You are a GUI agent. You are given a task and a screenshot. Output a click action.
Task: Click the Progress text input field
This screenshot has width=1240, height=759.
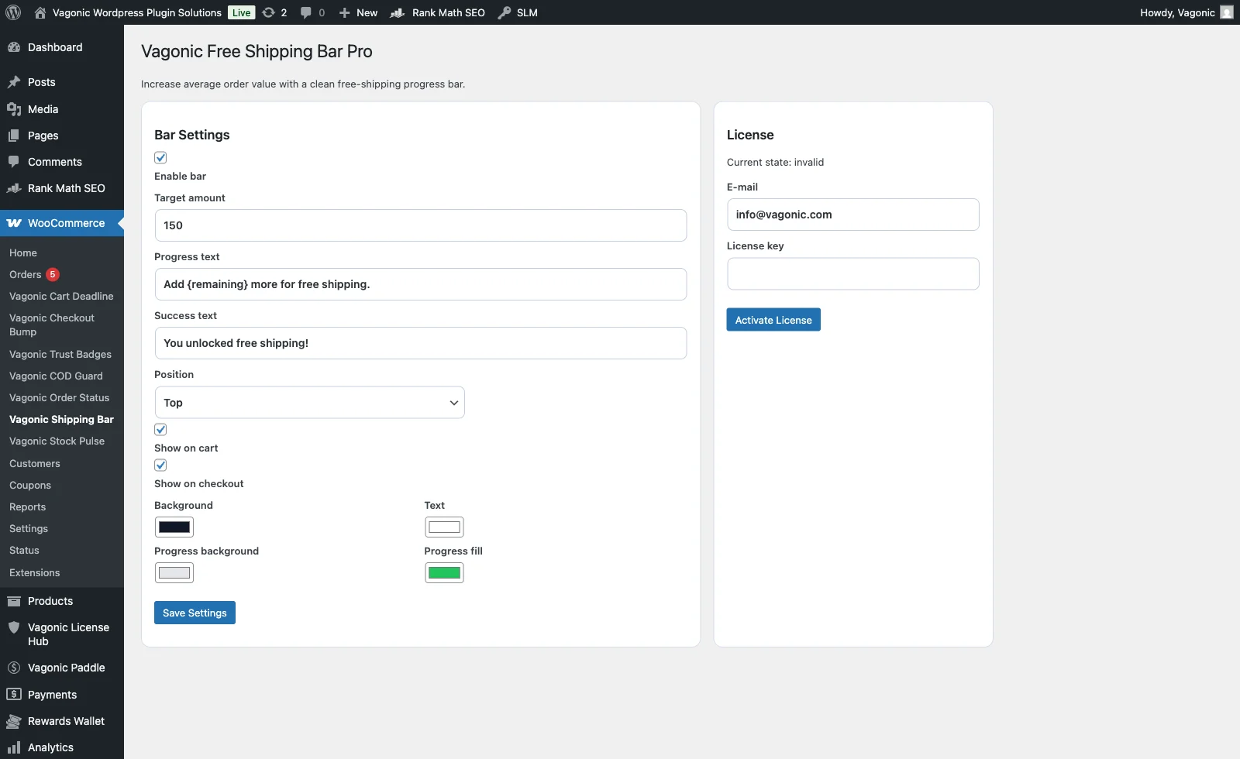point(421,284)
